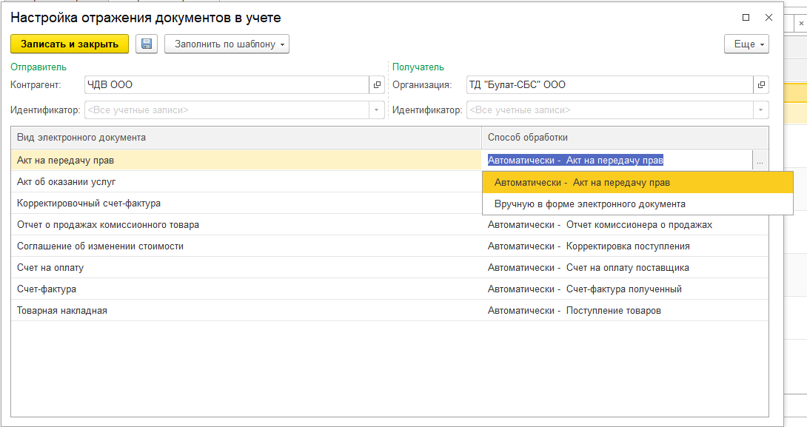This screenshot has height=427, width=807.
Task: Click the highlighted text in the processing method edit field
Action: click(x=575, y=161)
